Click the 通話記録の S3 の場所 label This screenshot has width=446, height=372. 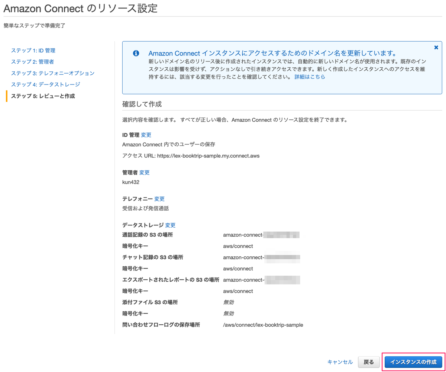pyautogui.click(x=148, y=235)
